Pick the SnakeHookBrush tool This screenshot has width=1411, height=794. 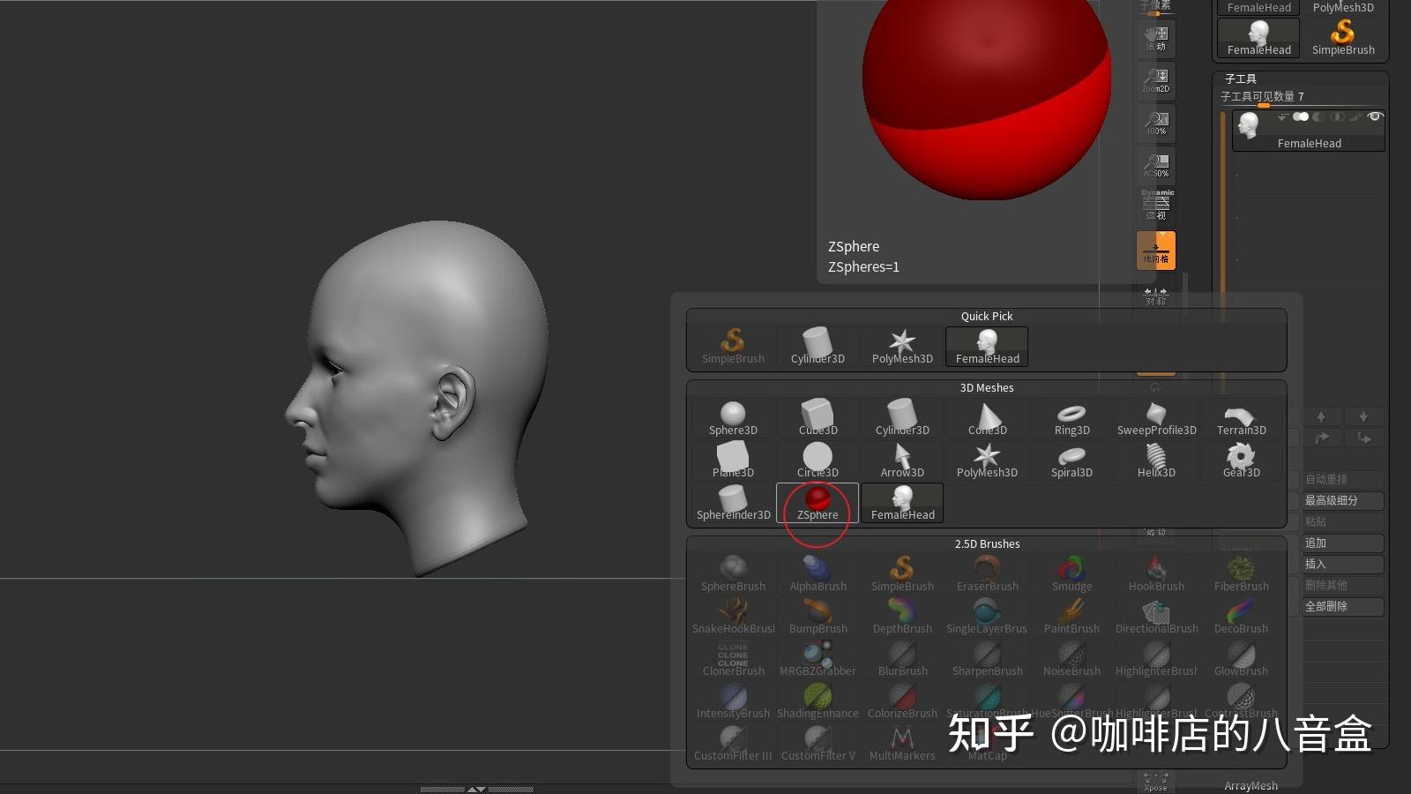(x=733, y=617)
